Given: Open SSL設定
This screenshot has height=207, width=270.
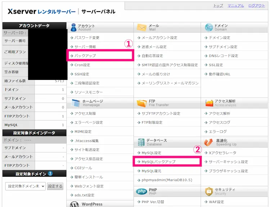Looking at the screenshot, I should click(x=216, y=65).
